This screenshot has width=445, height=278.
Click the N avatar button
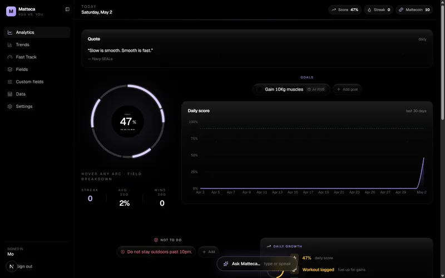pos(12,266)
